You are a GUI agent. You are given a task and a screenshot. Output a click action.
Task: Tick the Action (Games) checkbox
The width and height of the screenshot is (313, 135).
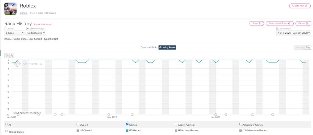pos(176,124)
